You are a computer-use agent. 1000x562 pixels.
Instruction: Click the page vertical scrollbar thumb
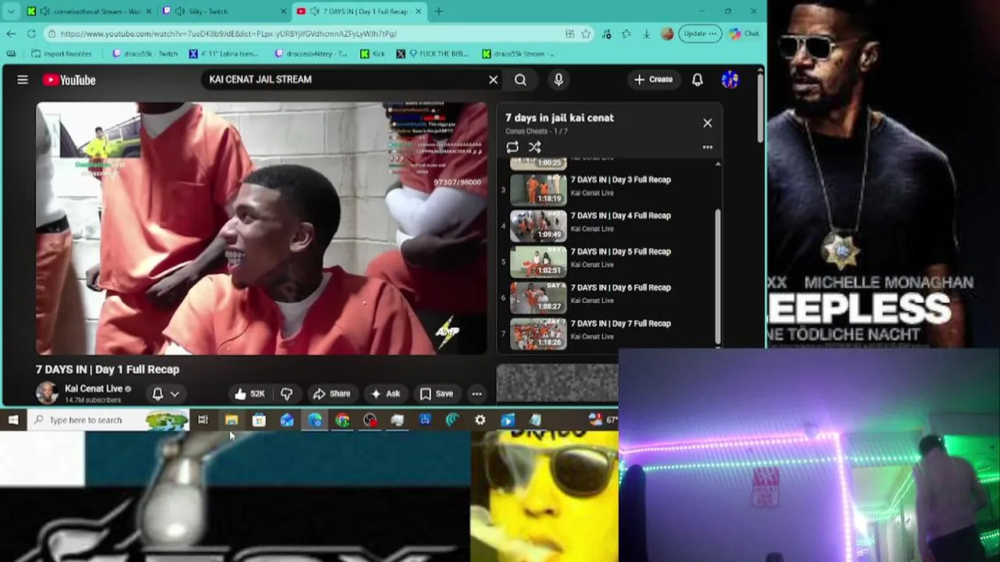[x=760, y=109]
